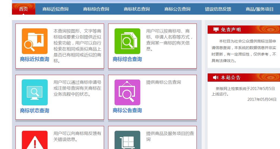Go to the 首页 home tab
Screen dimensions: 280x149
tap(24, 9)
